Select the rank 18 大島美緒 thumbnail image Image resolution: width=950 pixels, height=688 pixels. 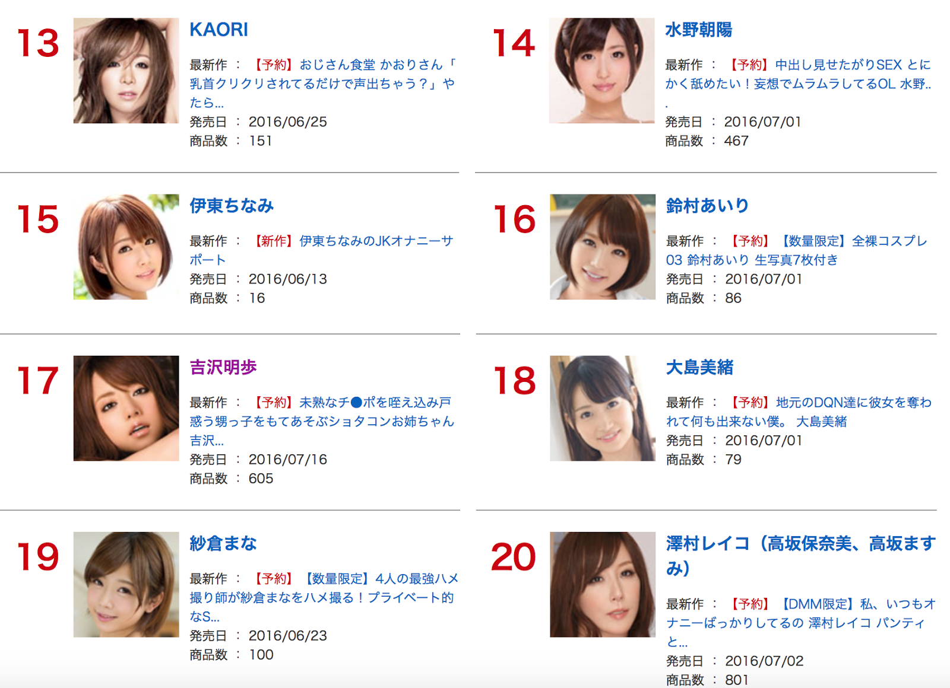click(603, 408)
